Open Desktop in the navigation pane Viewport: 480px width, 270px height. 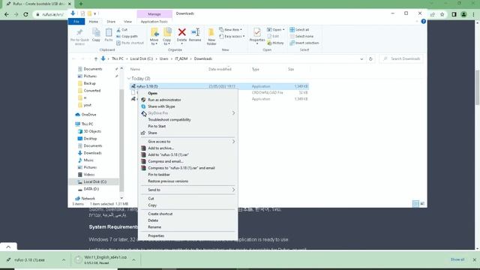[90, 138]
